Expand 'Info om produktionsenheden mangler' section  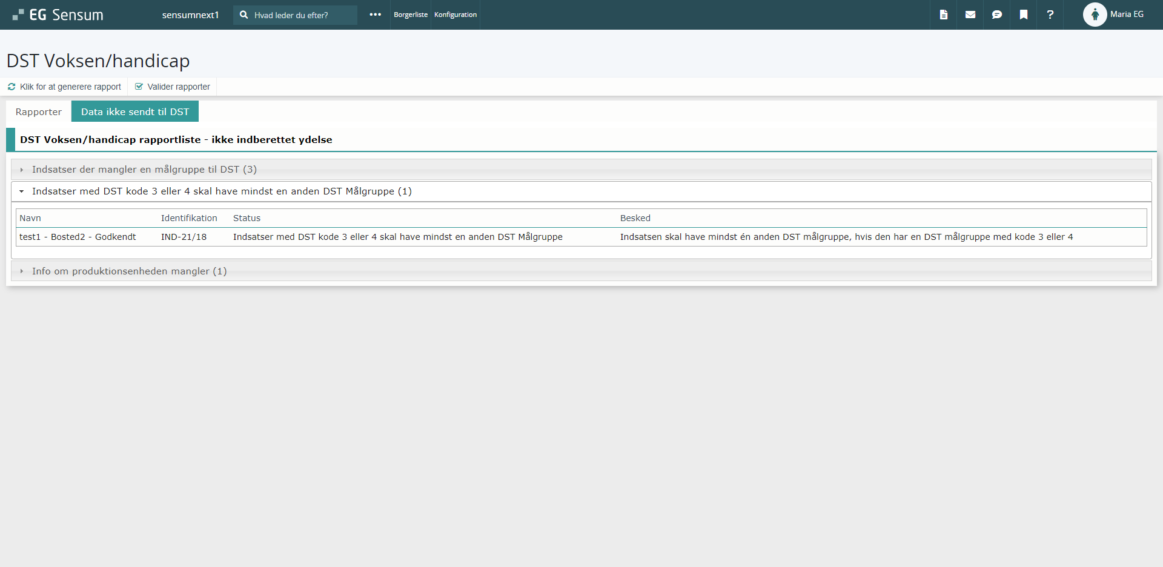[x=129, y=271]
